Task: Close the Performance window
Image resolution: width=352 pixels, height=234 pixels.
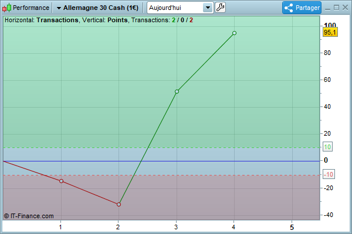Action: (346, 8)
